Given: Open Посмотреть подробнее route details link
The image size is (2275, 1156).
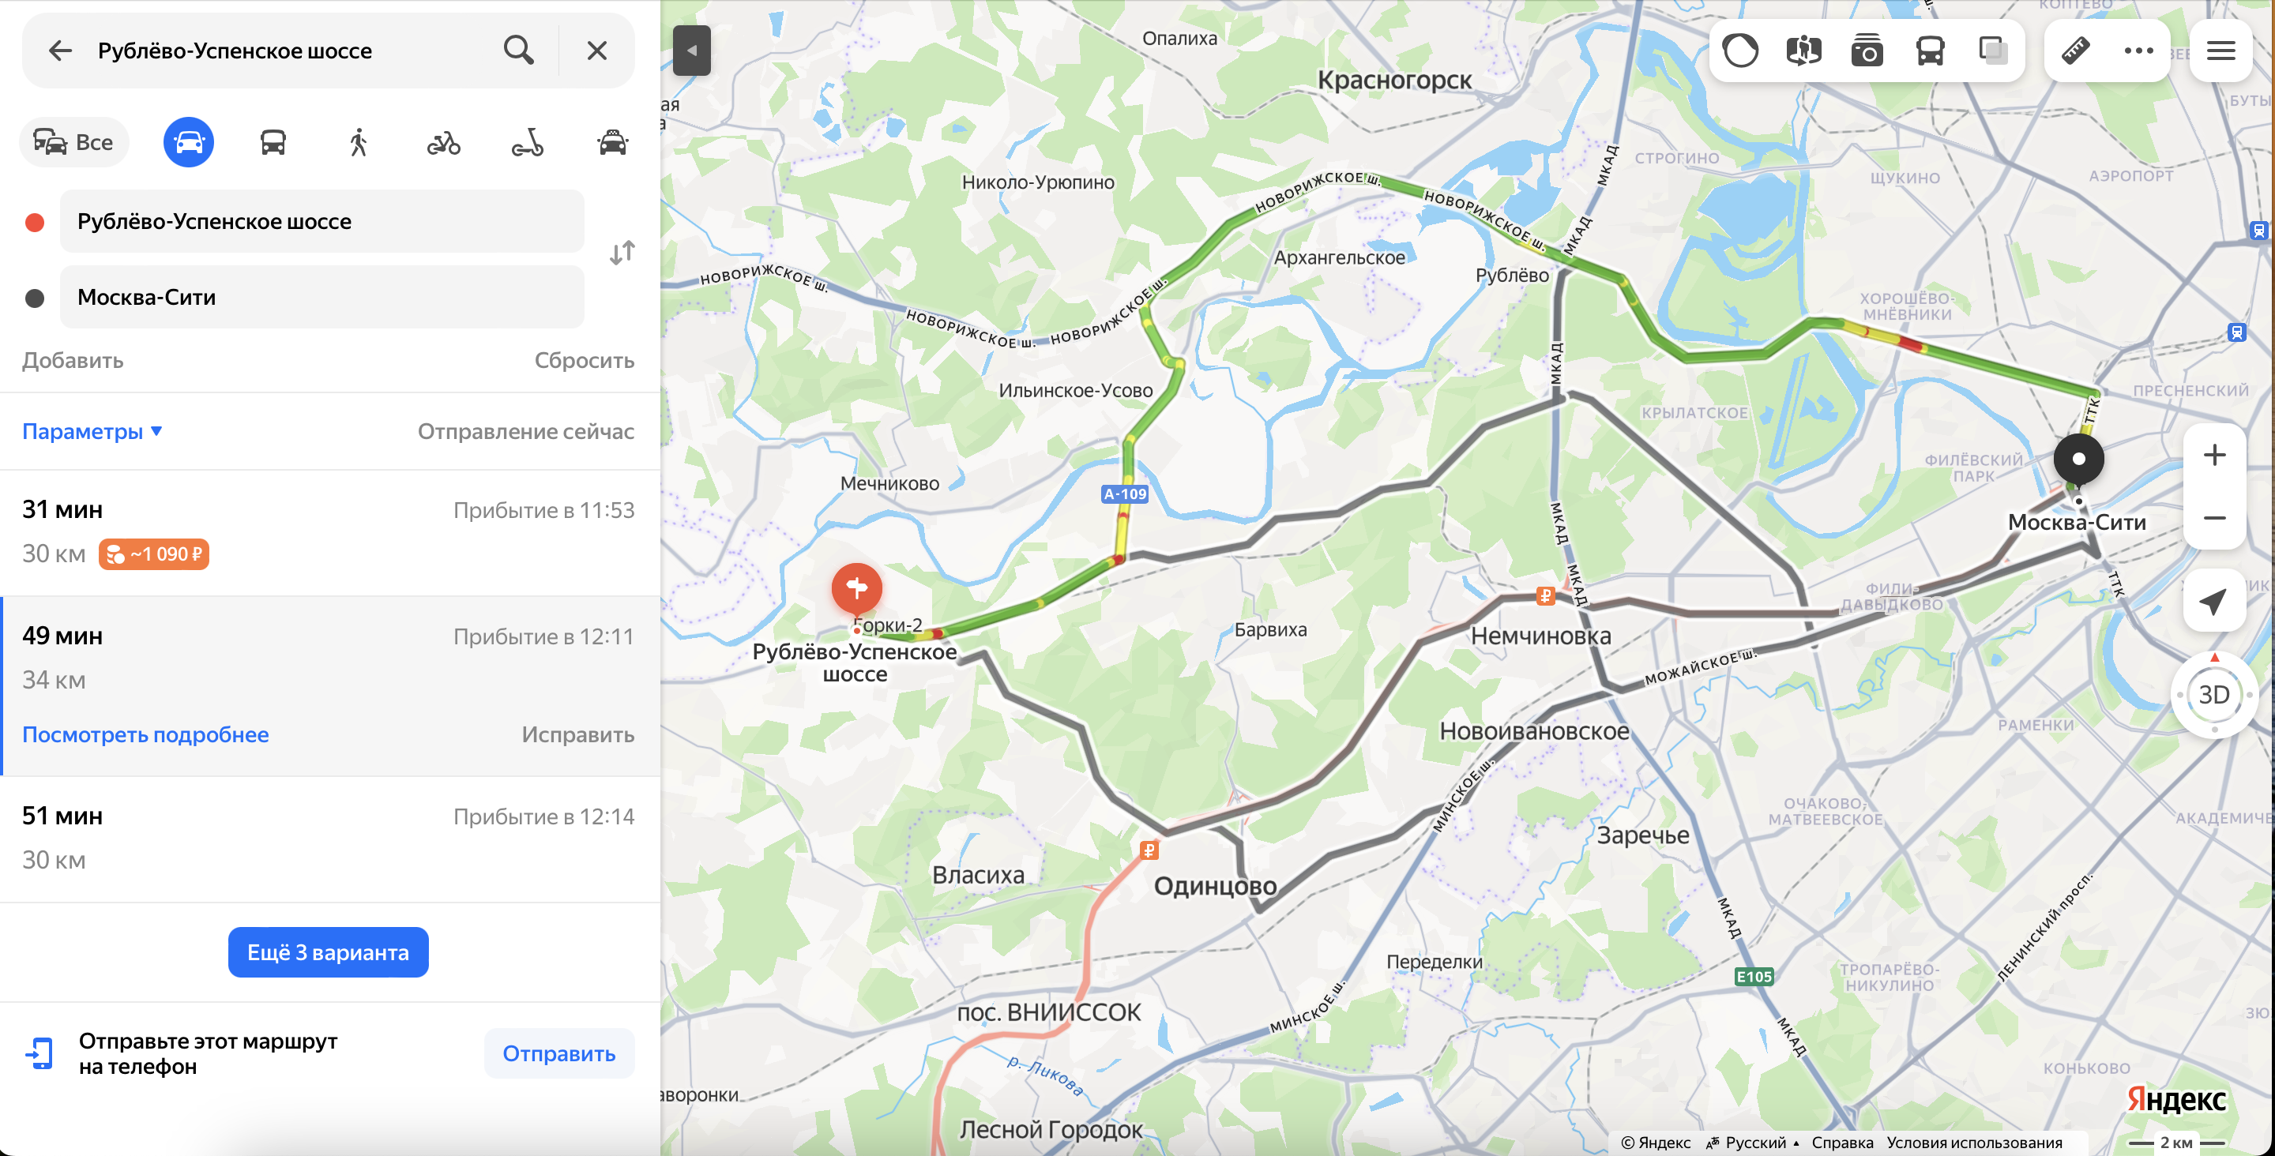Looking at the screenshot, I should (145, 735).
